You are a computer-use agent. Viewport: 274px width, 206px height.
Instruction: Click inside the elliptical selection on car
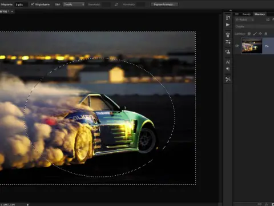click(99, 117)
